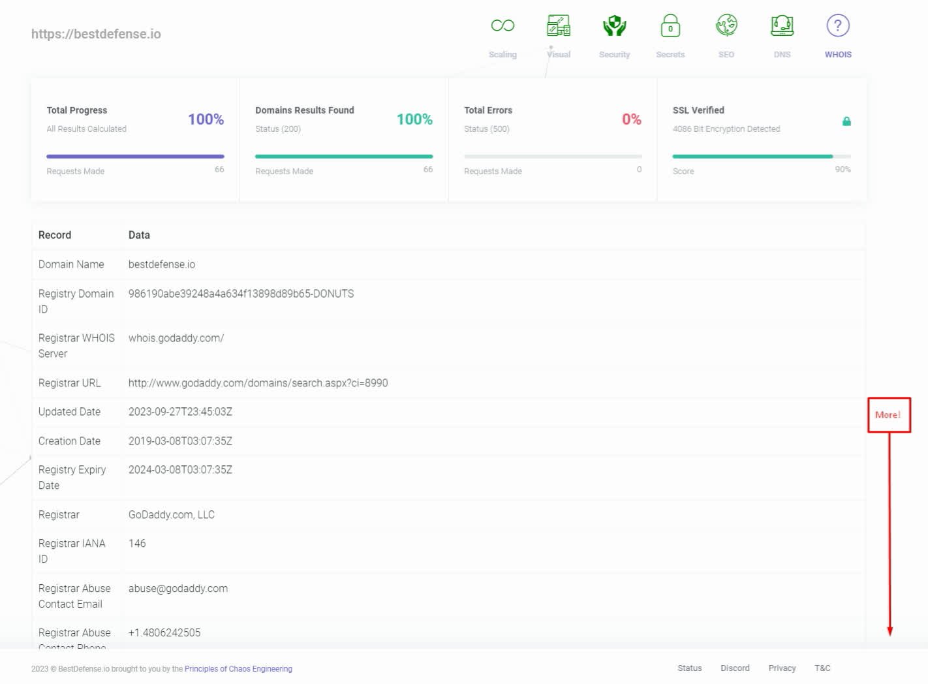Image resolution: width=928 pixels, height=684 pixels.
Task: Select the Visual devices icon
Action: (x=558, y=25)
